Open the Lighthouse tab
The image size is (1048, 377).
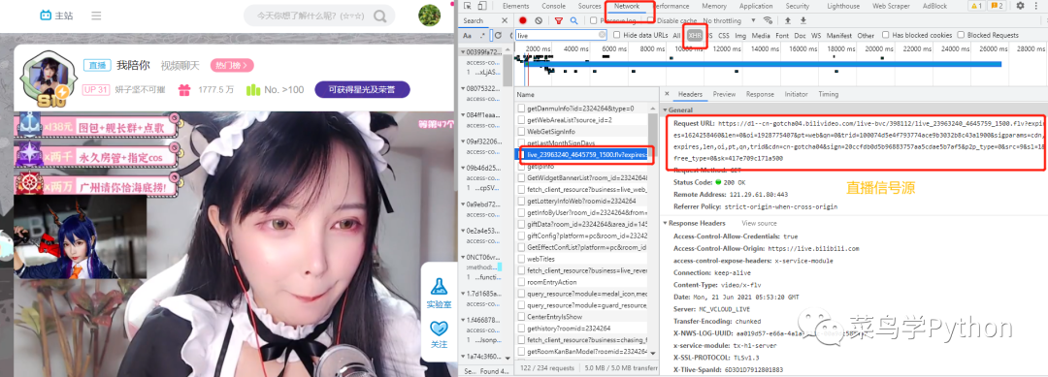coord(842,6)
